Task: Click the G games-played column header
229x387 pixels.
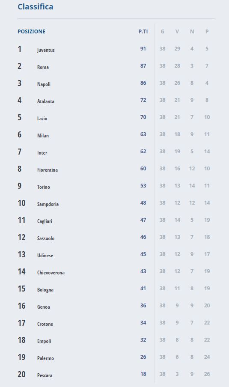Action: tap(162, 32)
